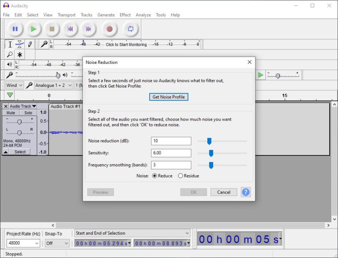Image resolution: width=338 pixels, height=258 pixels.
Task: Open the Wind audio host dropdown
Action: pyautogui.click(x=14, y=85)
